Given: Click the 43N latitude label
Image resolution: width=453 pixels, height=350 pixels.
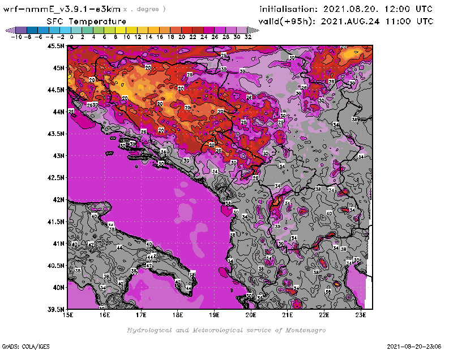Looking at the screenshot, I should click(58, 156).
